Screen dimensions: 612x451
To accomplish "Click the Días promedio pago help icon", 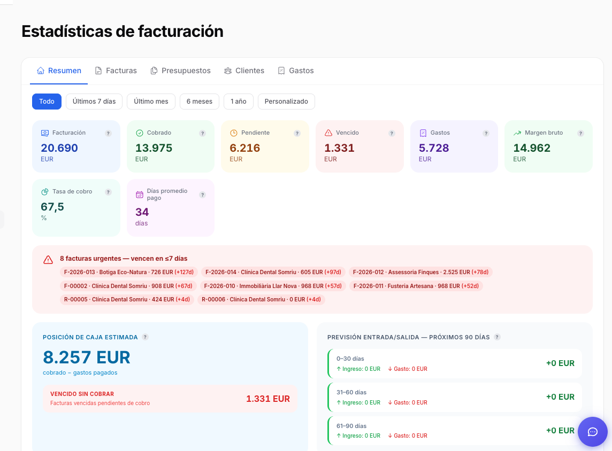I will click(x=203, y=195).
